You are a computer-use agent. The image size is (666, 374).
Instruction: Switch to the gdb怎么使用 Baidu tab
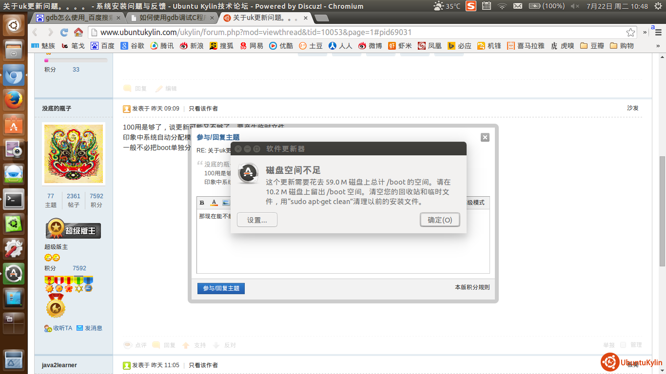[x=78, y=18]
